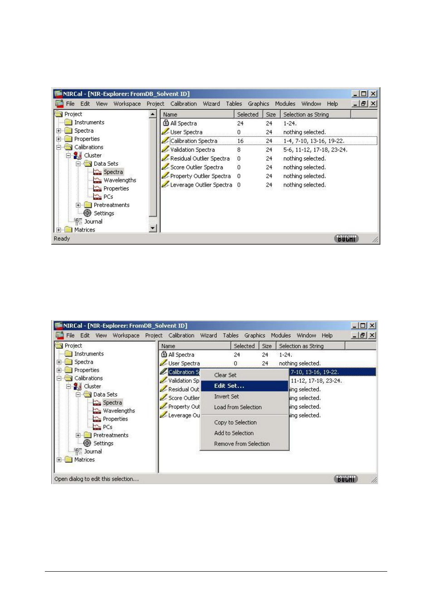The width and height of the screenshot is (433, 613).
Task: Collapse the Calibrations node in the upper window tree
Action: pyautogui.click(x=58, y=147)
